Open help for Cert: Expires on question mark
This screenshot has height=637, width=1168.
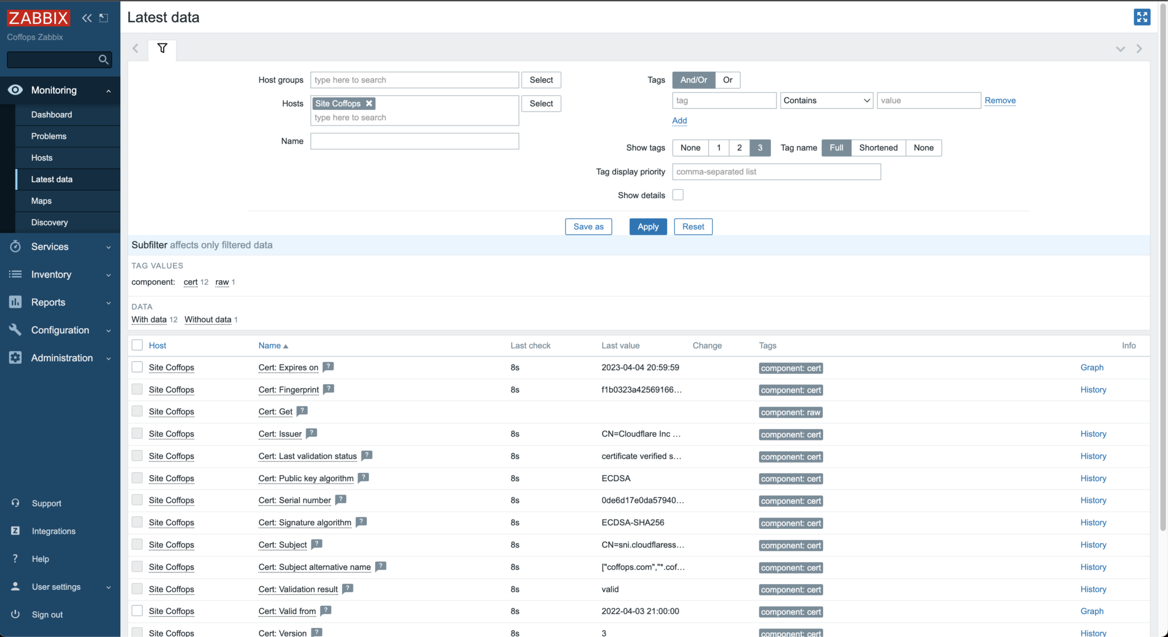(x=328, y=367)
